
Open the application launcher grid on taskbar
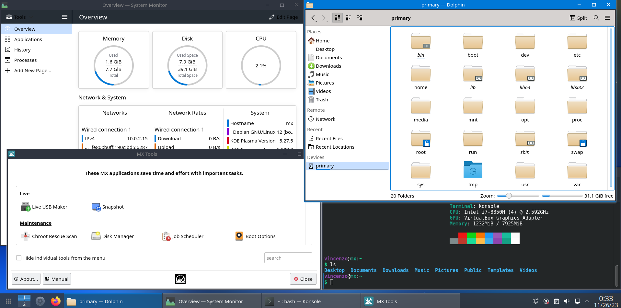click(8, 301)
